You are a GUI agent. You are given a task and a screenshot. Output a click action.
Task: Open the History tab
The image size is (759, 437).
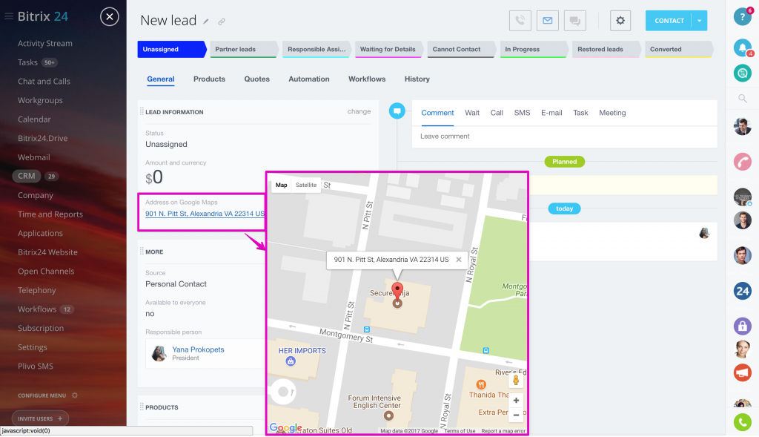(x=417, y=79)
